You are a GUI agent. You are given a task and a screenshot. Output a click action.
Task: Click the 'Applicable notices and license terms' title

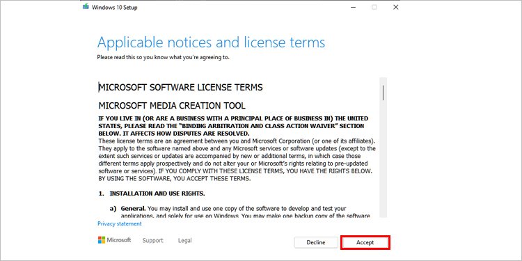click(x=211, y=42)
